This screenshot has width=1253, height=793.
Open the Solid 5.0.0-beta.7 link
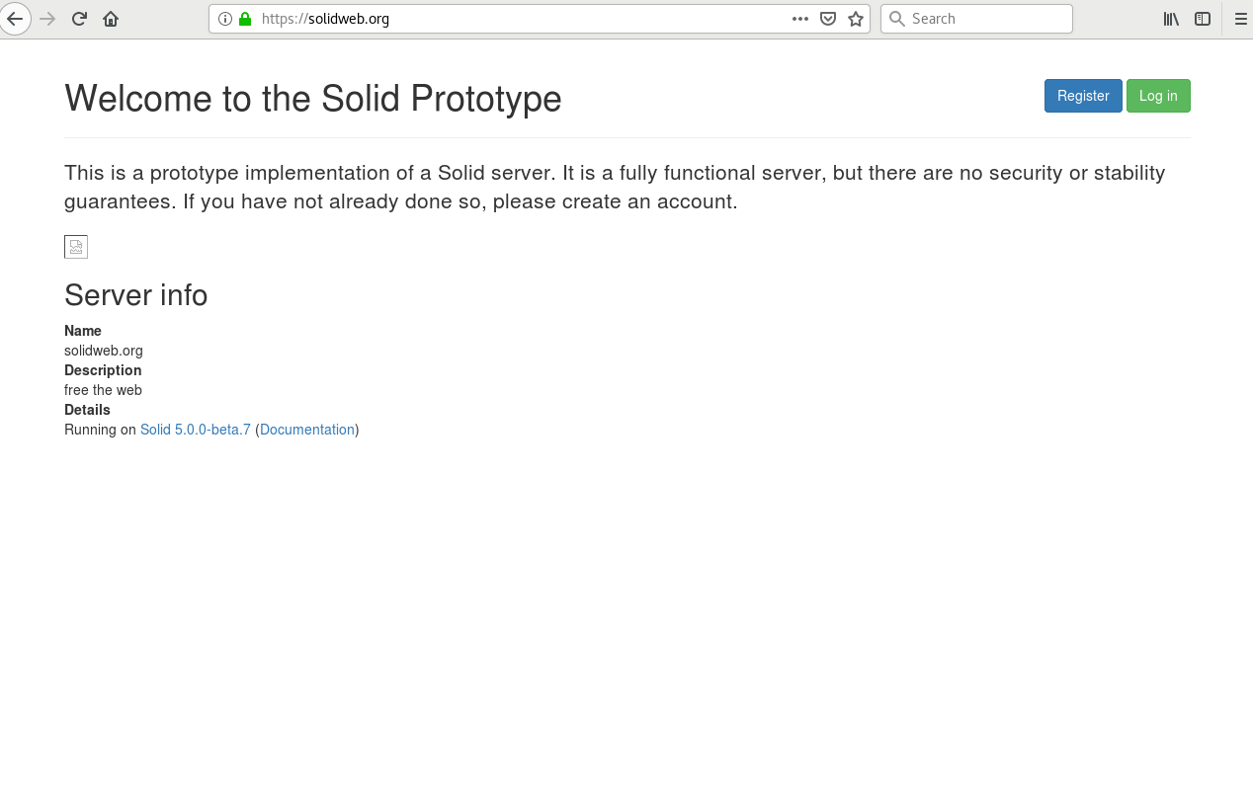196,430
